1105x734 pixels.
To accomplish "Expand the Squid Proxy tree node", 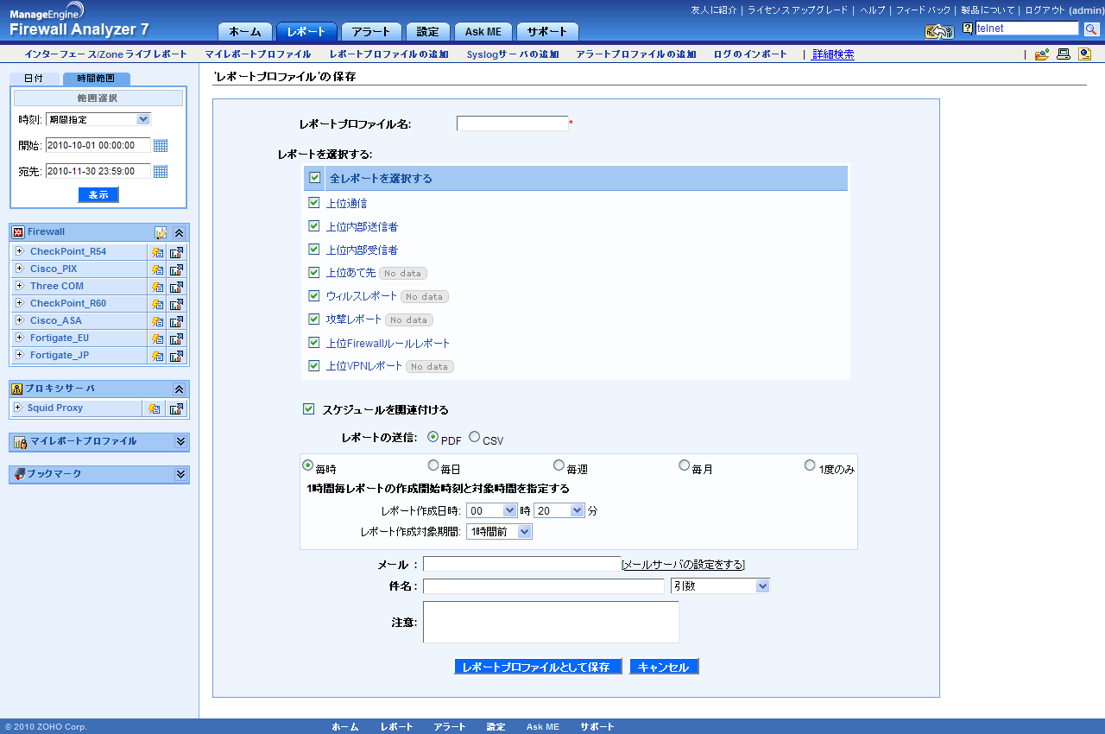I will pos(19,408).
